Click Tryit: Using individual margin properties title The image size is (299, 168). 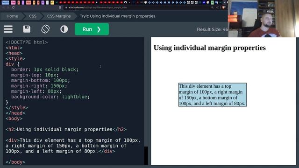pos(117,16)
